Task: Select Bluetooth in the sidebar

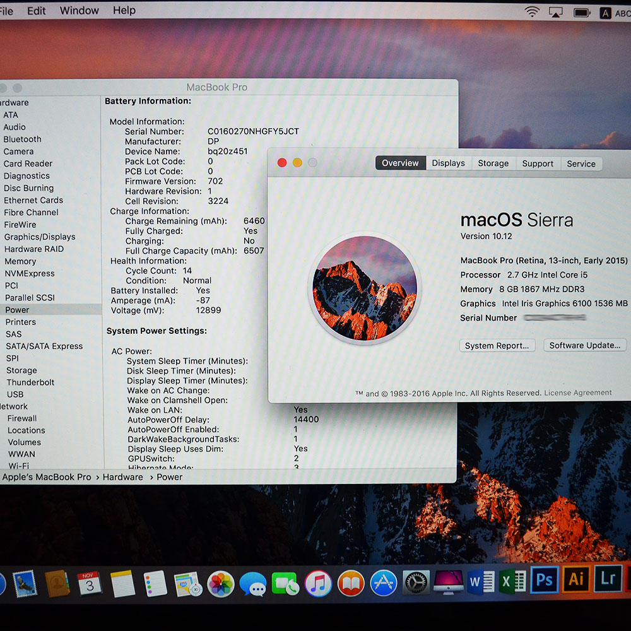Action: click(23, 139)
